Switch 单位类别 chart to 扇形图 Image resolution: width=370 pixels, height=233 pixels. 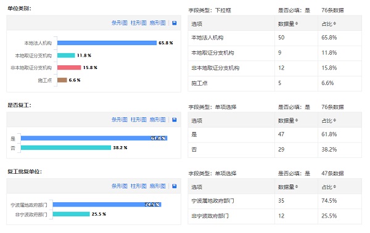point(158,23)
